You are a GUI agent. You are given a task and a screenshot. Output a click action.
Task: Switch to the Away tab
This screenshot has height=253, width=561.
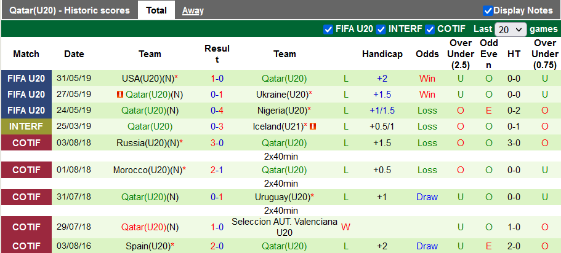pos(193,10)
